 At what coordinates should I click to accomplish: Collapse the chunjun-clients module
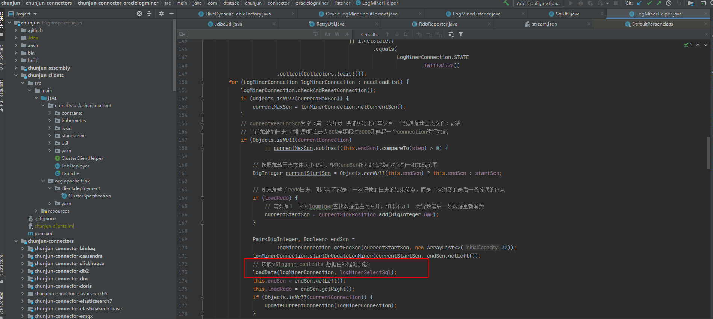[16, 76]
